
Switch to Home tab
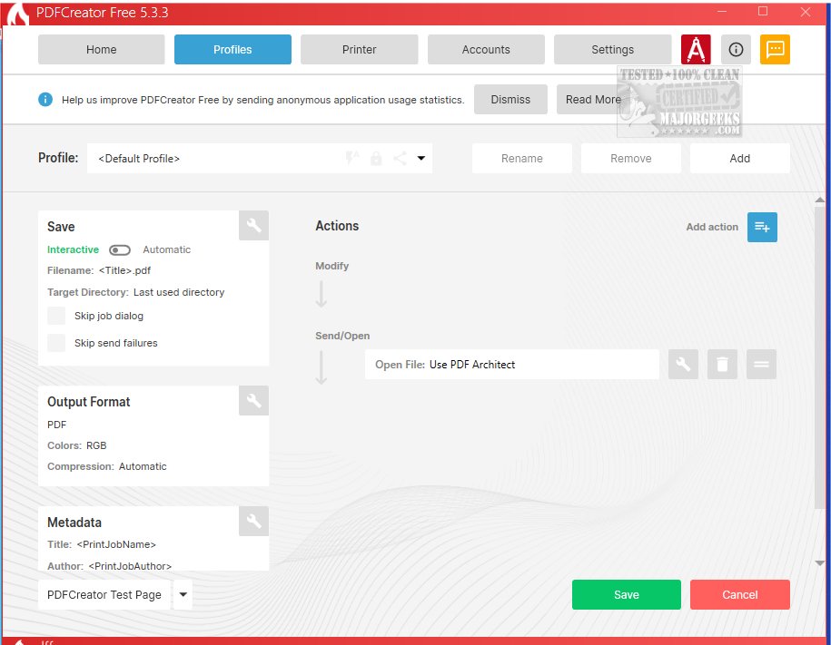click(x=101, y=49)
